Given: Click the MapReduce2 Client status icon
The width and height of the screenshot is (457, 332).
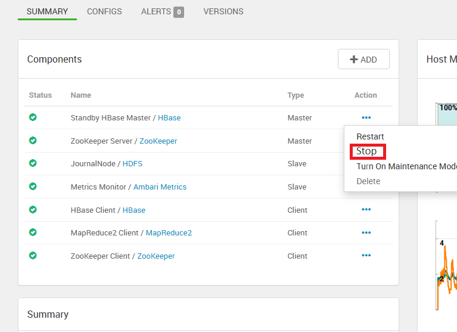Looking at the screenshot, I should tap(33, 232).
